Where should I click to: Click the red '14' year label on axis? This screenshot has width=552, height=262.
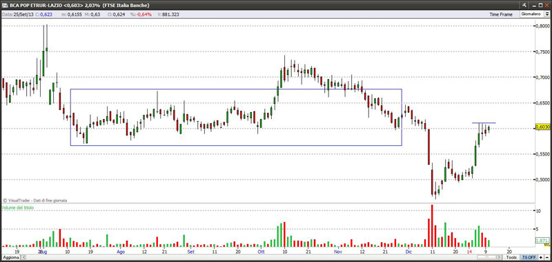pos(469,252)
